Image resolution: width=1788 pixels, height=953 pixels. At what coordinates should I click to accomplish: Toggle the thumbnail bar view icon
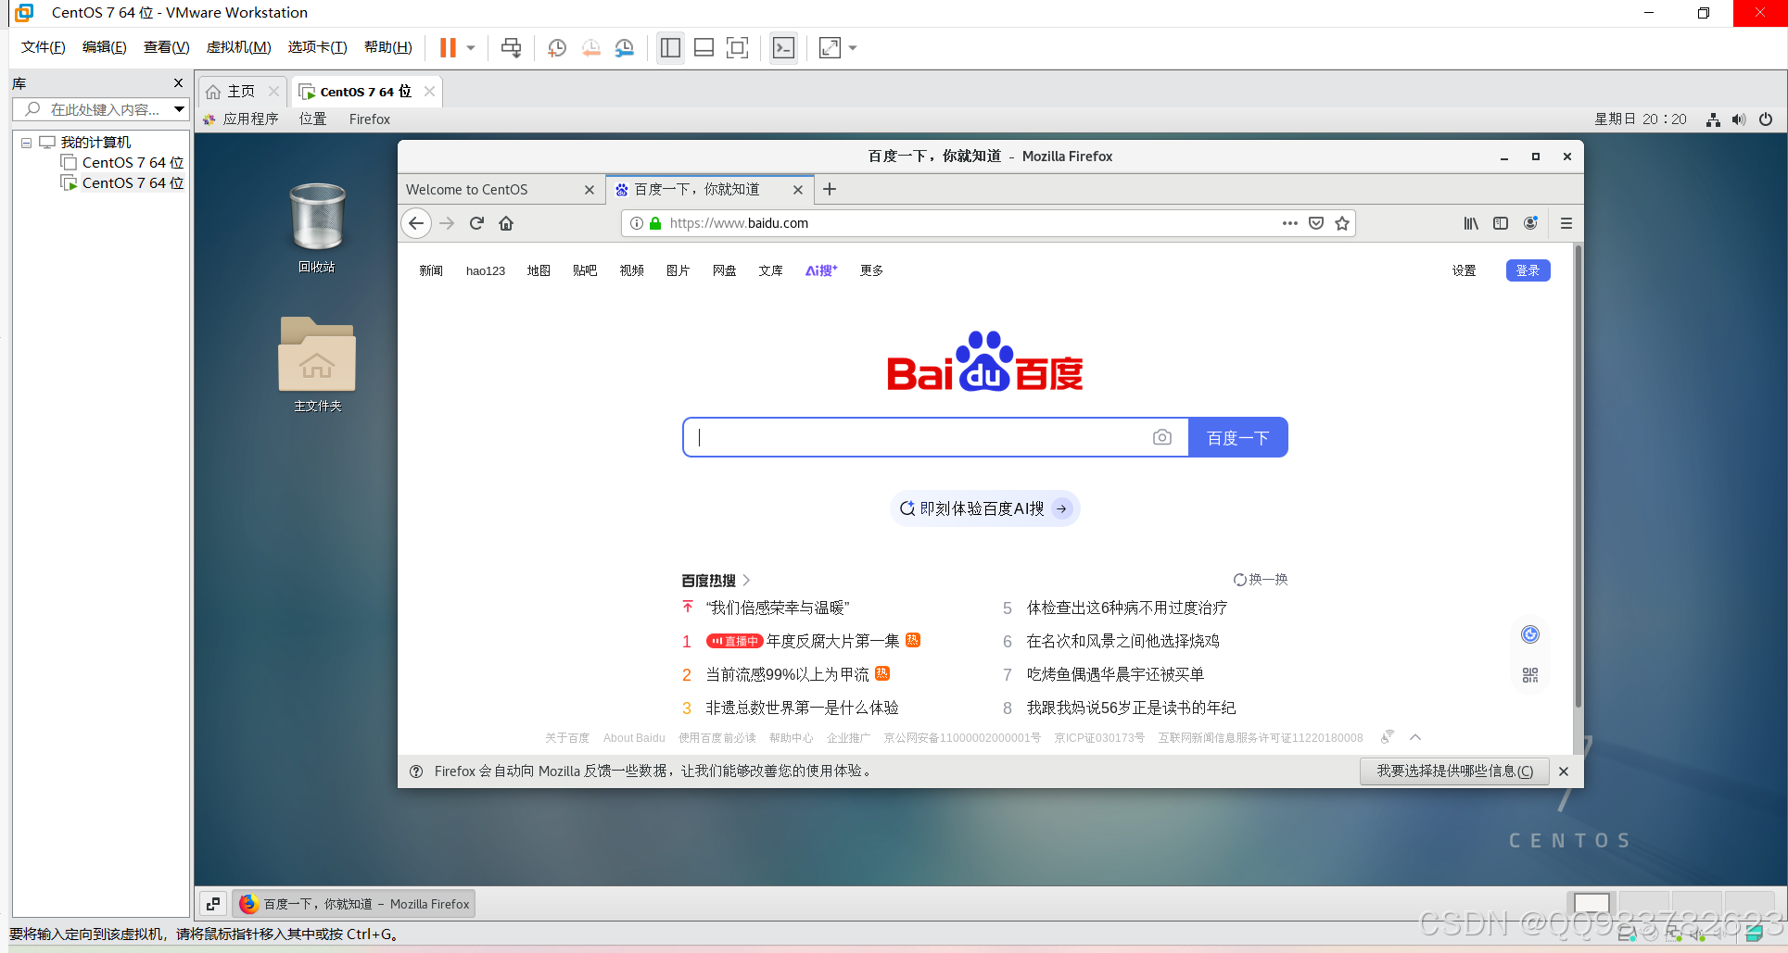click(x=704, y=48)
